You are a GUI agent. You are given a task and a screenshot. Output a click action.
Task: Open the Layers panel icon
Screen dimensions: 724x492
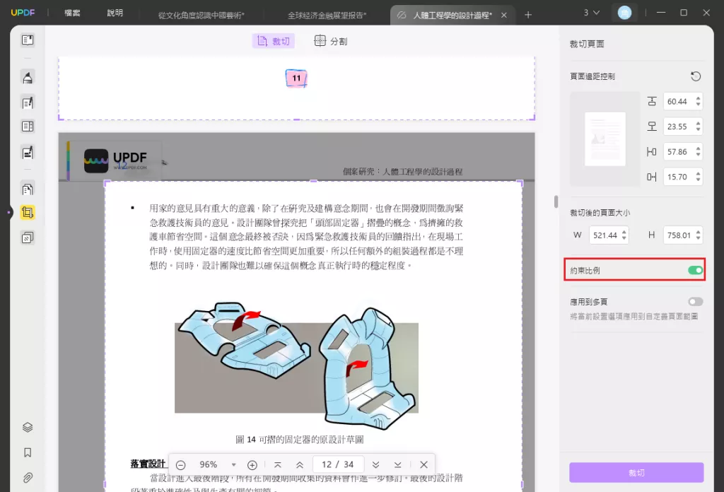[x=28, y=427]
